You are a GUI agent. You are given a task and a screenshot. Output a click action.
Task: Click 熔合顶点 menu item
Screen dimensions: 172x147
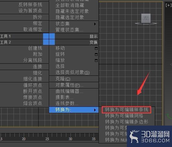[x=33, y=103]
